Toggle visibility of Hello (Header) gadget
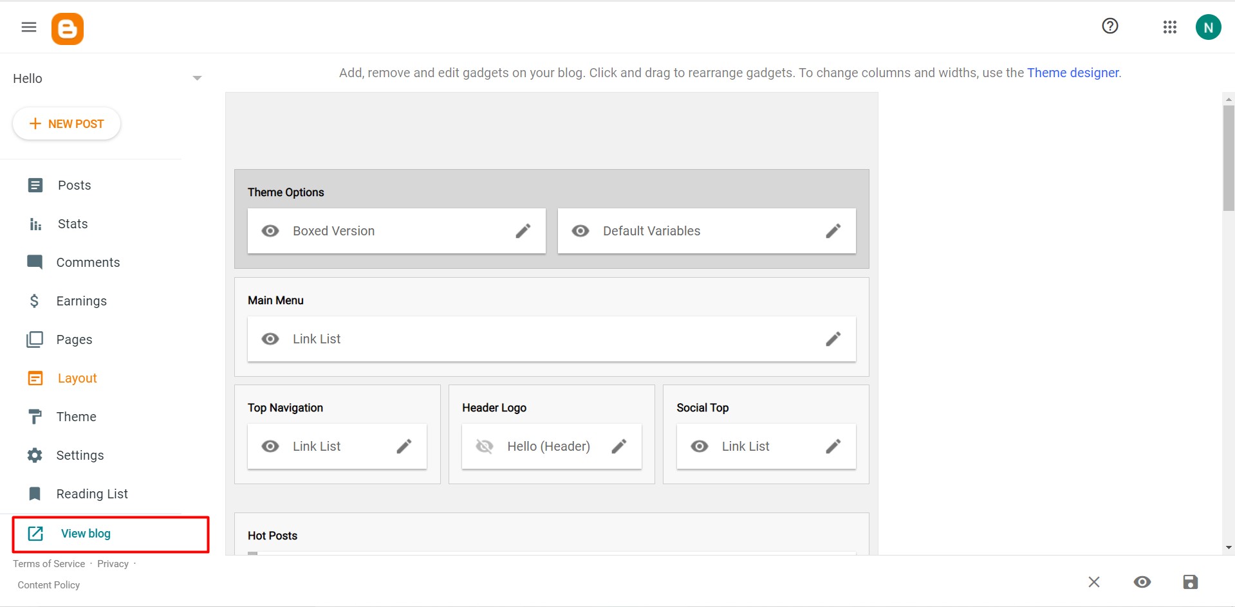This screenshot has height=607, width=1235. point(485,446)
